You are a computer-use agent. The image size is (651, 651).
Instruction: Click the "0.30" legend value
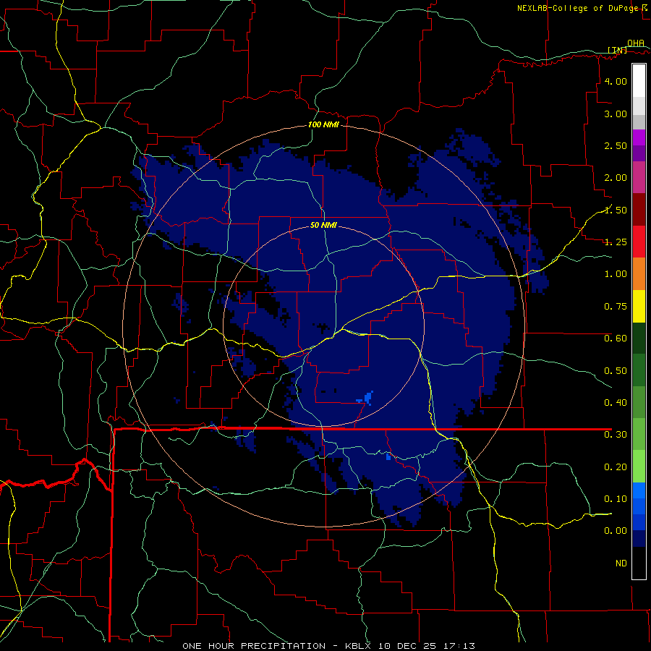pos(616,435)
